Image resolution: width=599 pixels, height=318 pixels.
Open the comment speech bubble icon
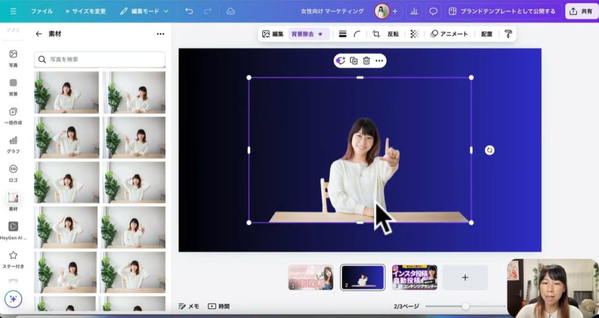point(433,11)
